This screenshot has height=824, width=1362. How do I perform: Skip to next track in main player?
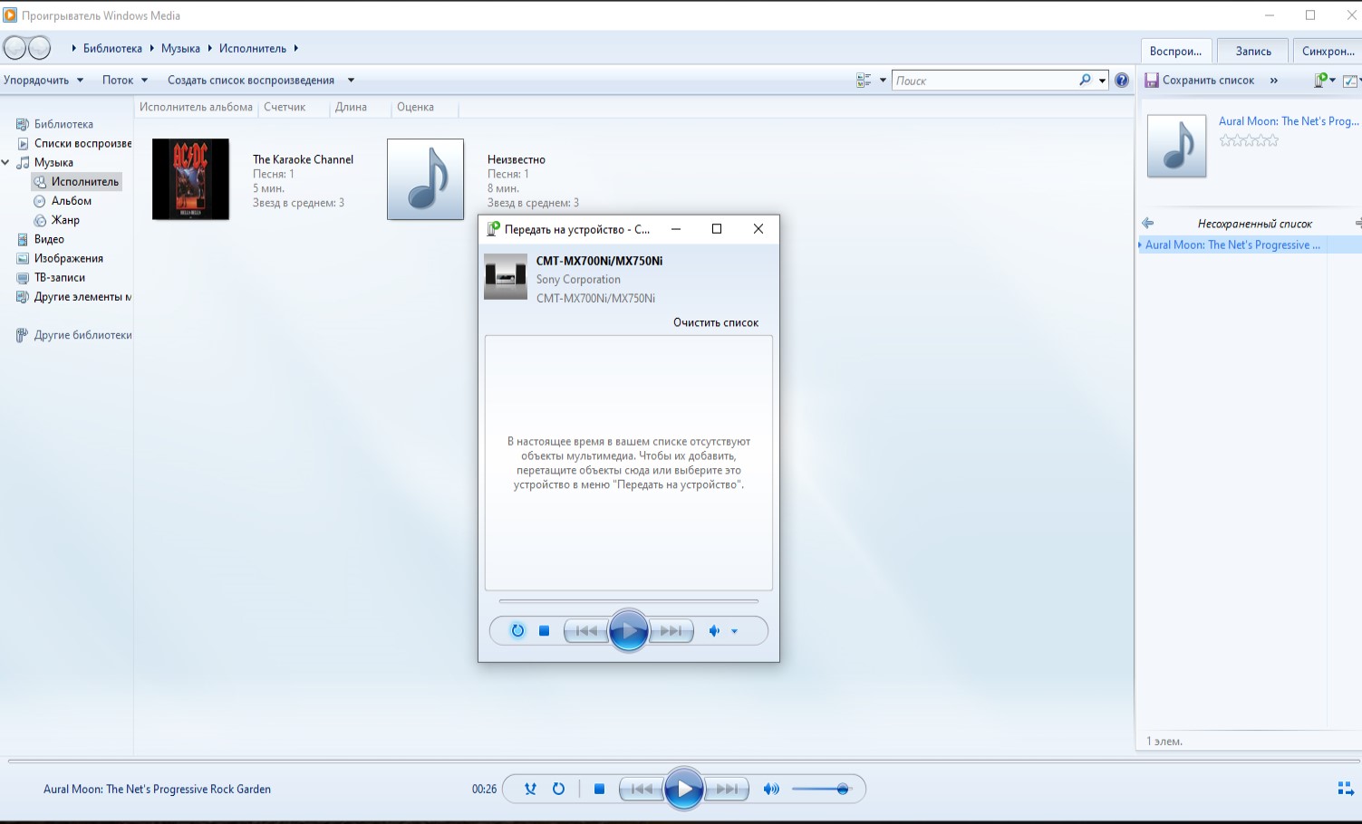[728, 789]
